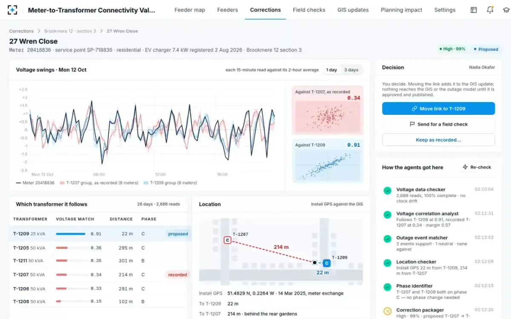
Task: Switch to the Field checks tab
Action: pos(309,10)
